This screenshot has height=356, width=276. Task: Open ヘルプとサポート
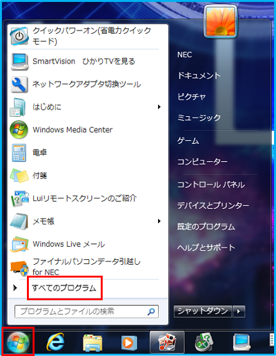coord(206,247)
